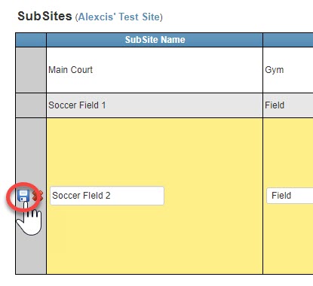Select the Main Court row name cell
Viewport: 313px width, 286px height.
(x=155, y=70)
